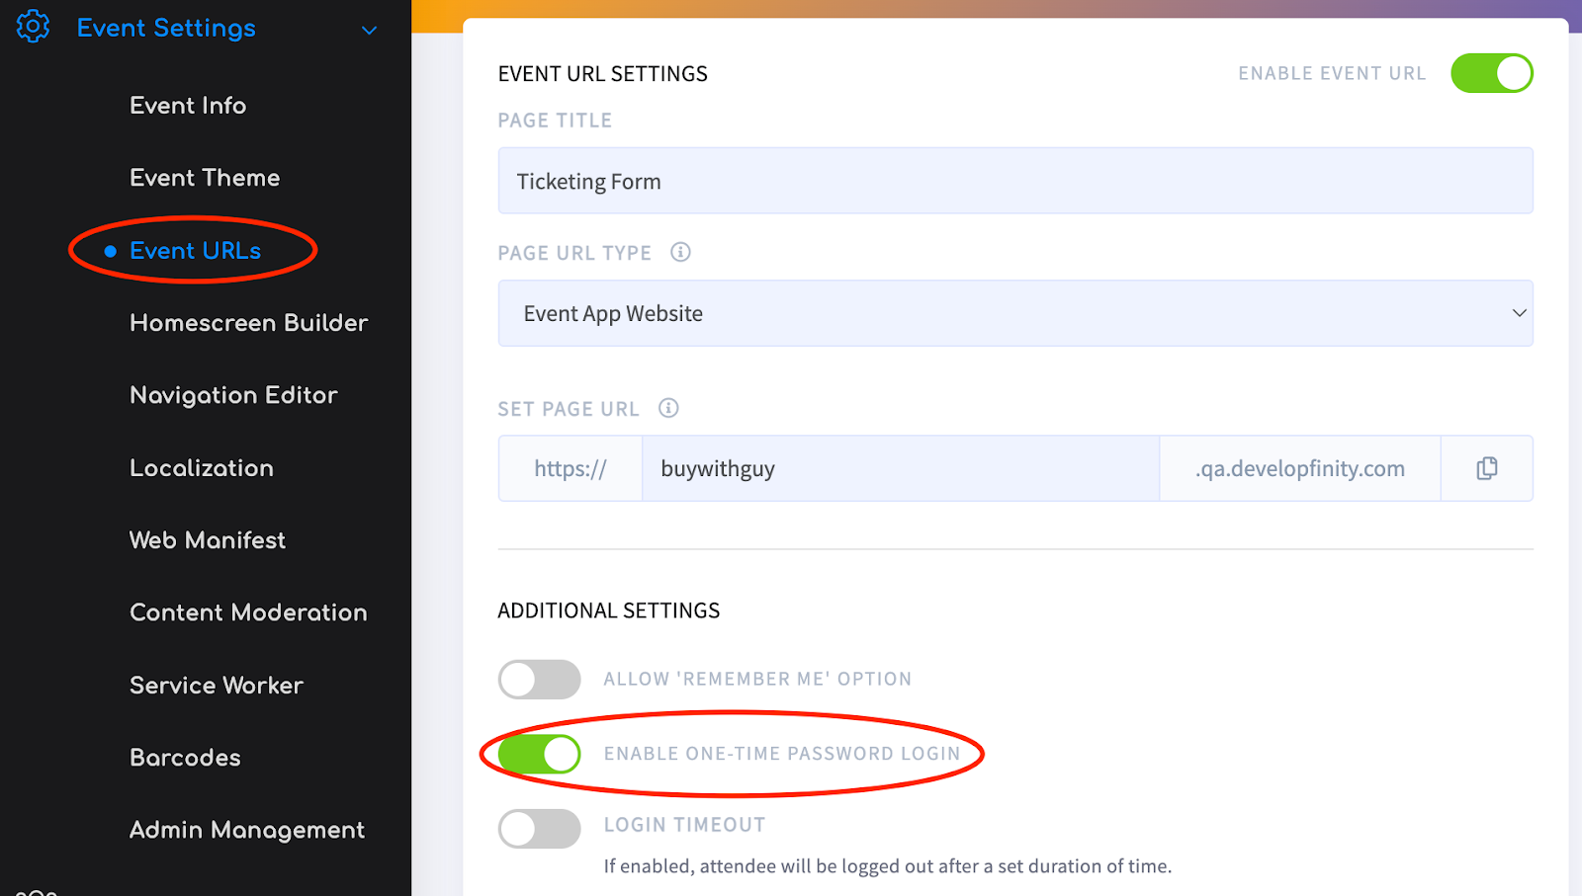Click the Page Title input field
Screen dimensions: 1582x896
(1014, 181)
